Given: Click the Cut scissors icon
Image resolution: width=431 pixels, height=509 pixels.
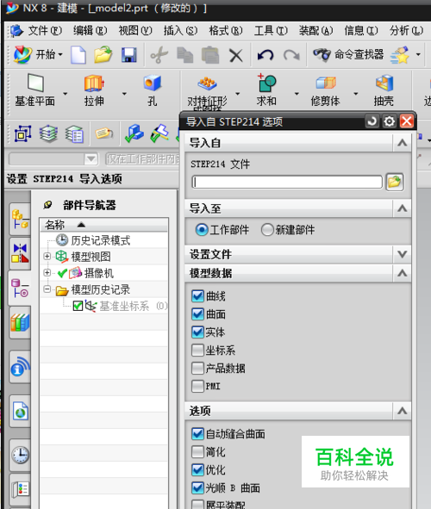Looking at the screenshot, I should coord(159,55).
